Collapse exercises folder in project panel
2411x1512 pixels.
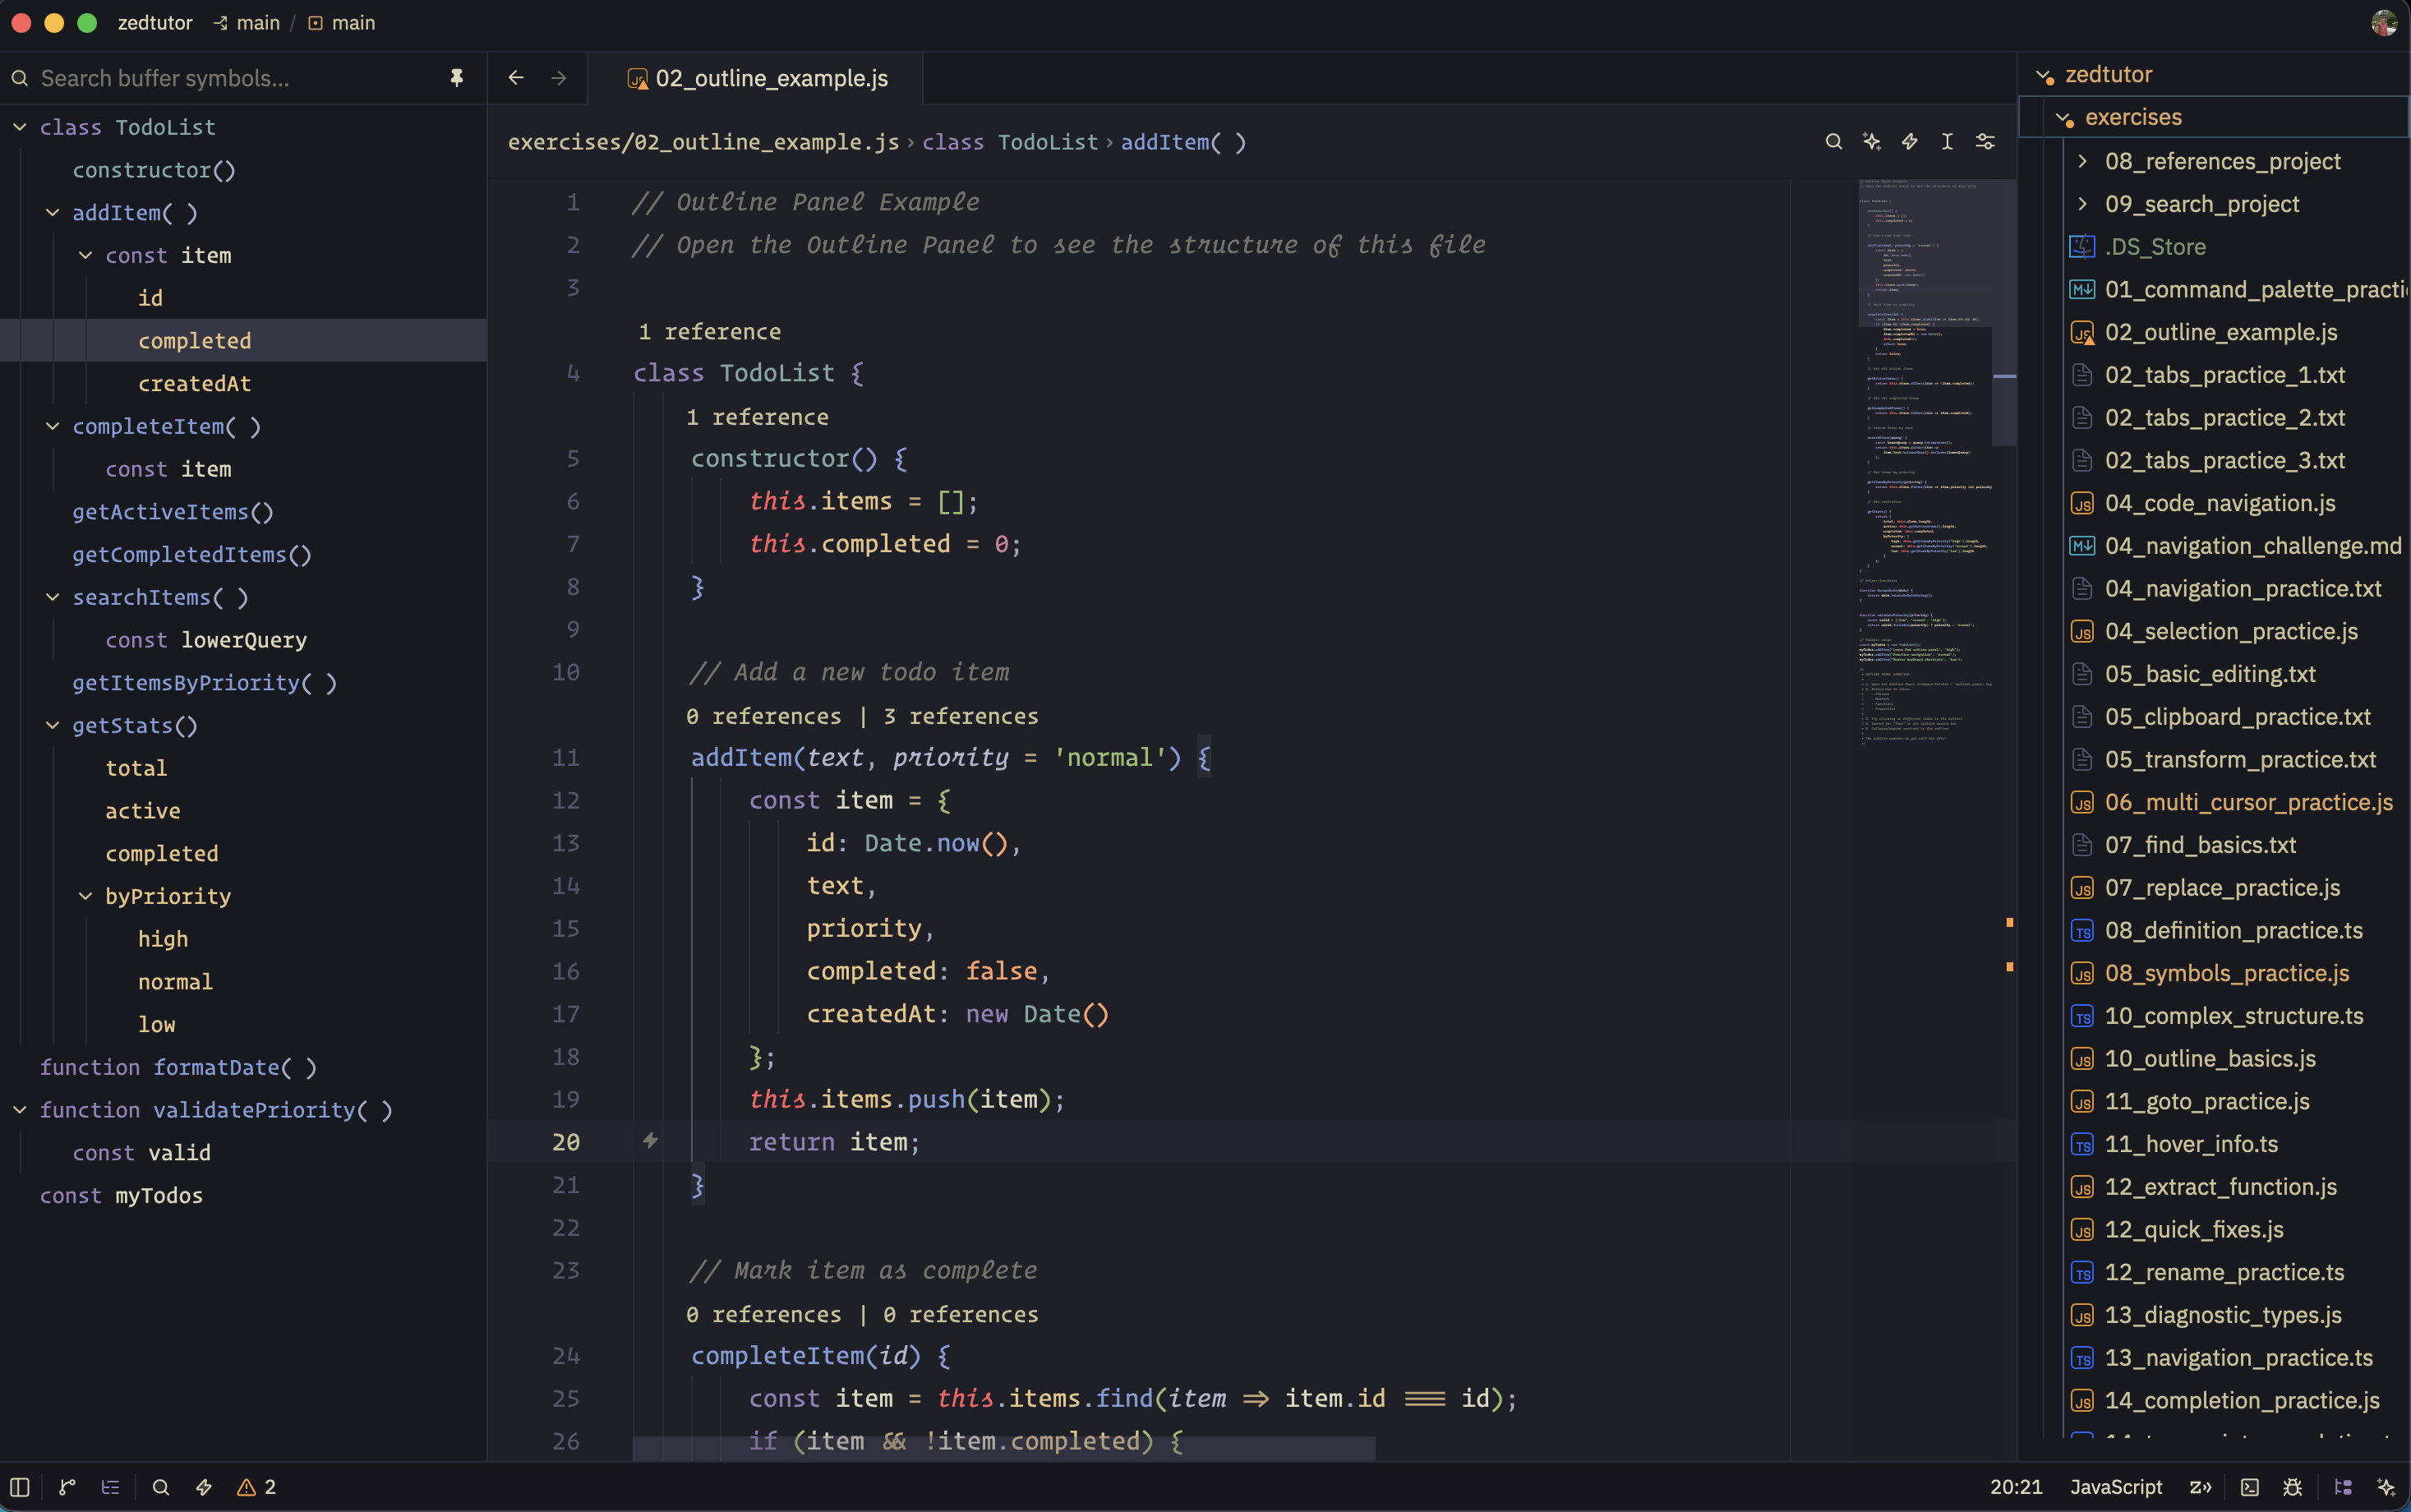[x=2063, y=118]
